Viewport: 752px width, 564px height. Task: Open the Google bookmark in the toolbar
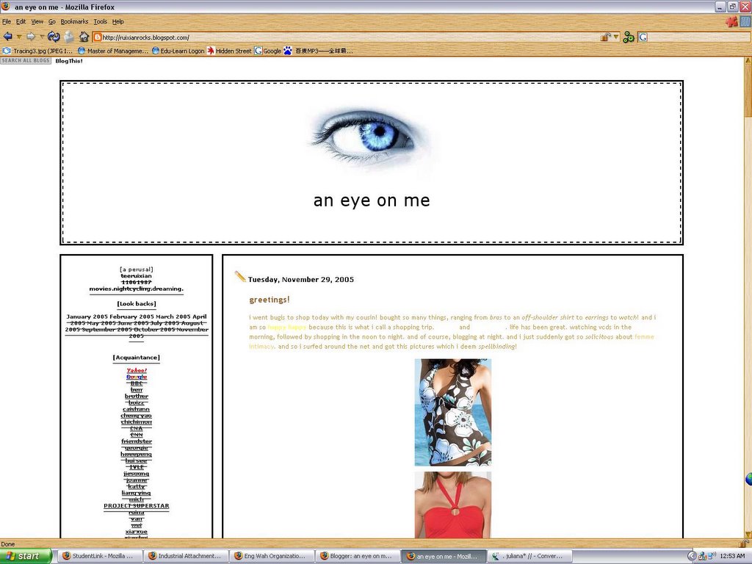click(267, 51)
